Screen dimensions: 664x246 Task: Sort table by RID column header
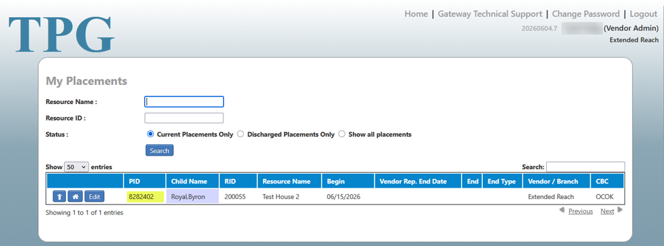point(238,181)
